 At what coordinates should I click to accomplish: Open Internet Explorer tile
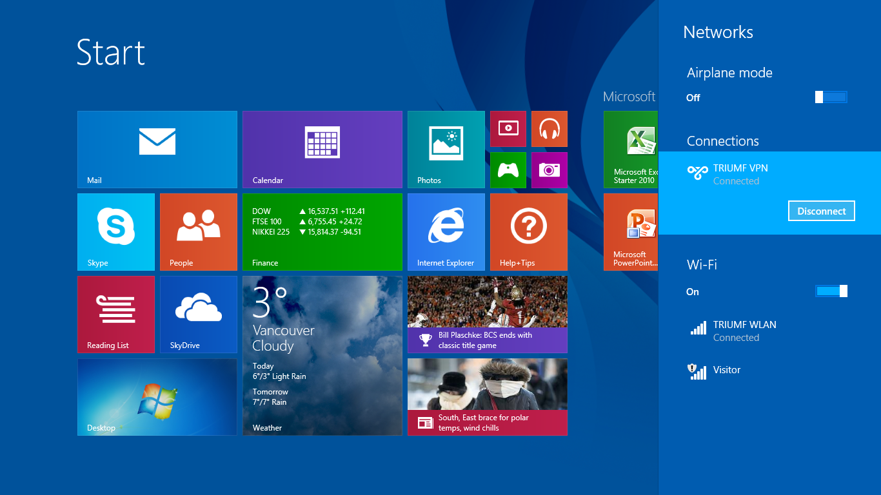[x=446, y=231]
